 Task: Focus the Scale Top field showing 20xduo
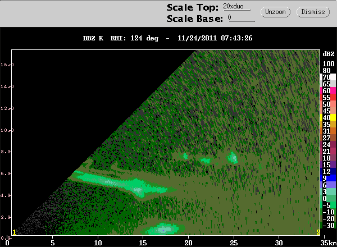237,6
